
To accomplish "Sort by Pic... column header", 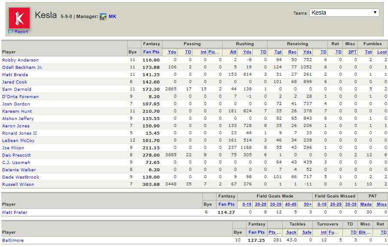I will coord(214,52).
